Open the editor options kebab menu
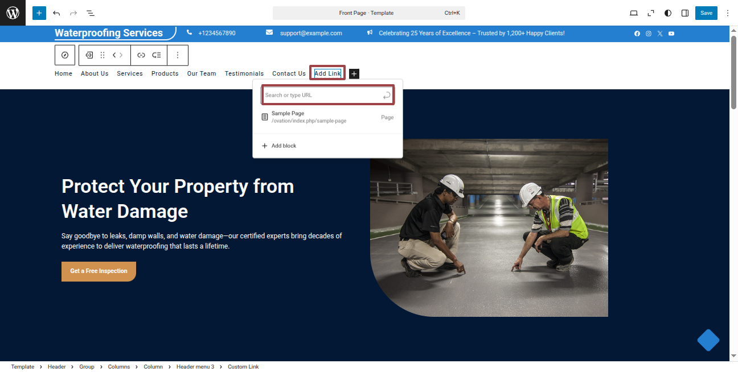738x372 pixels. point(727,13)
